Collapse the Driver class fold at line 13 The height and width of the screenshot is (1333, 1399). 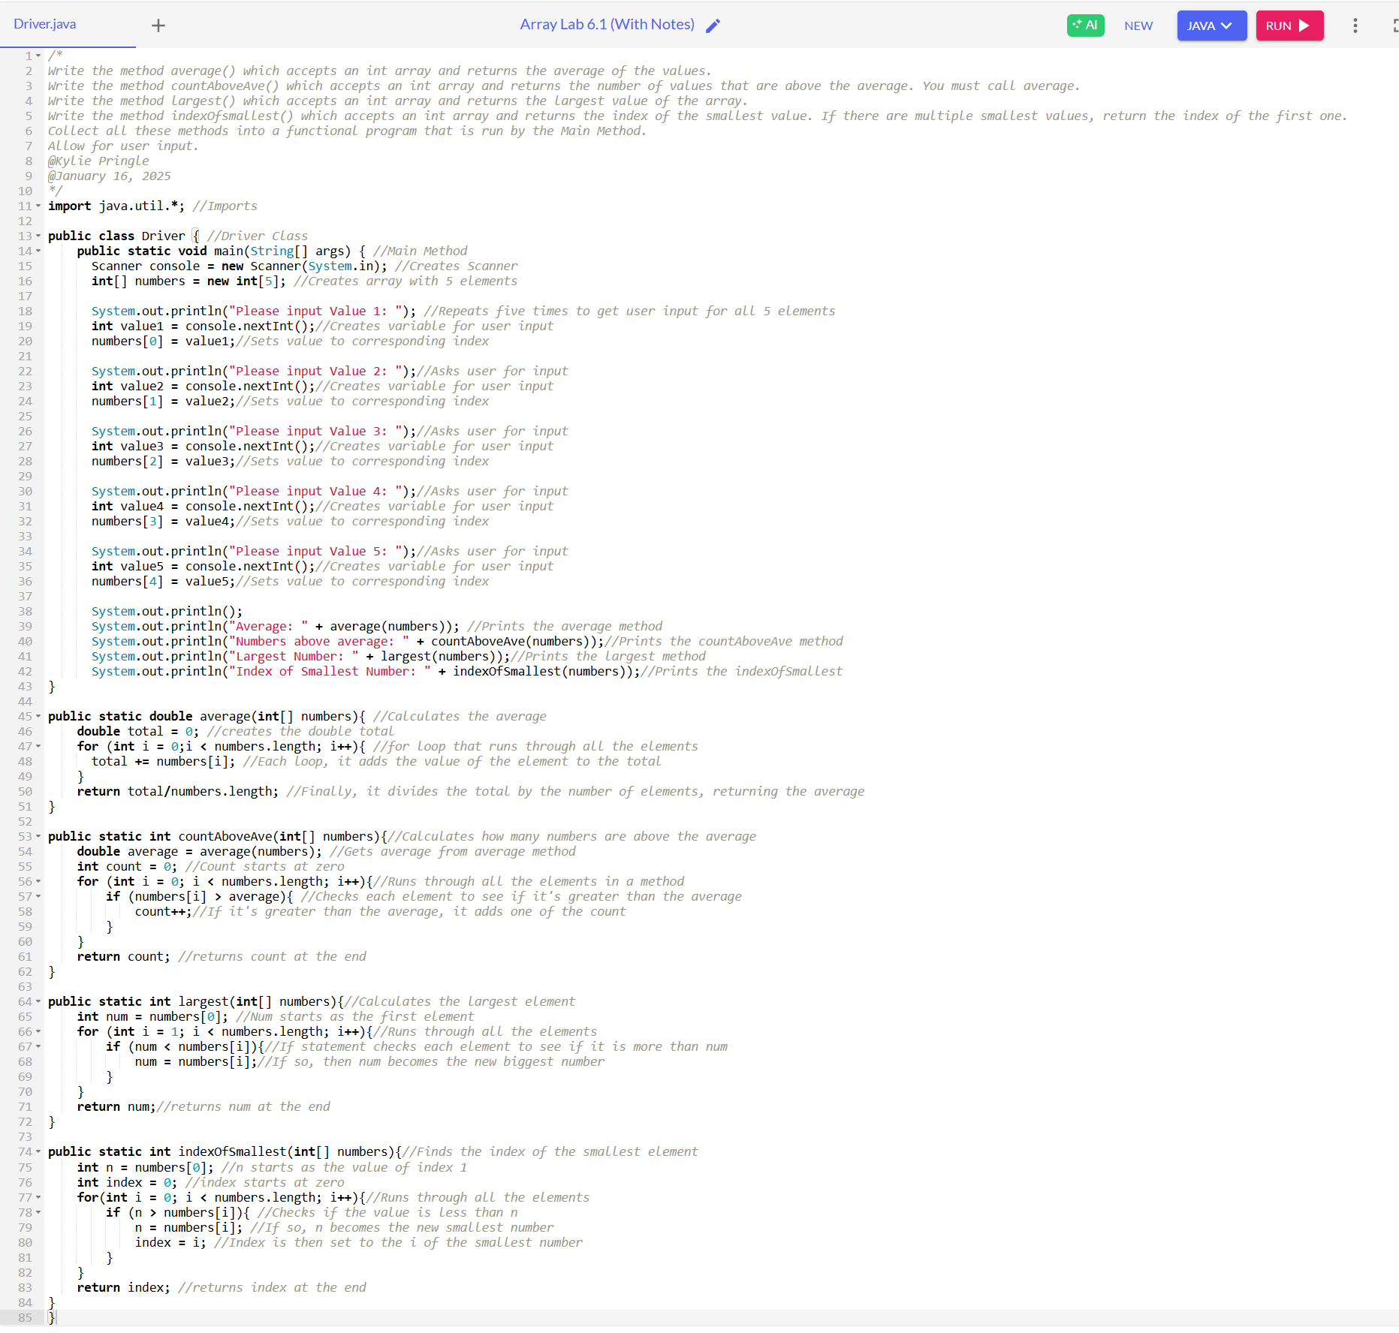pyautogui.click(x=38, y=236)
